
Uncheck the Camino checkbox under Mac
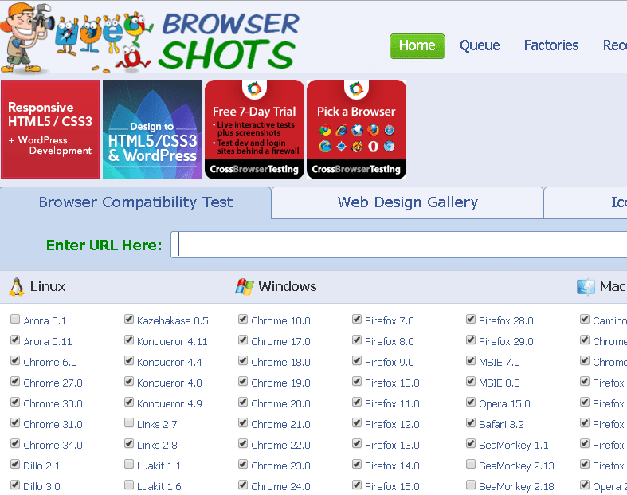pyautogui.click(x=585, y=320)
